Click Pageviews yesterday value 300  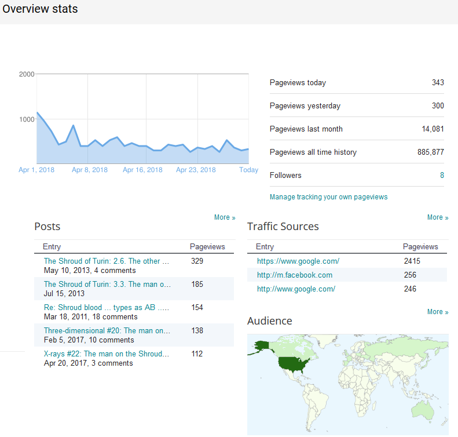pos(438,105)
